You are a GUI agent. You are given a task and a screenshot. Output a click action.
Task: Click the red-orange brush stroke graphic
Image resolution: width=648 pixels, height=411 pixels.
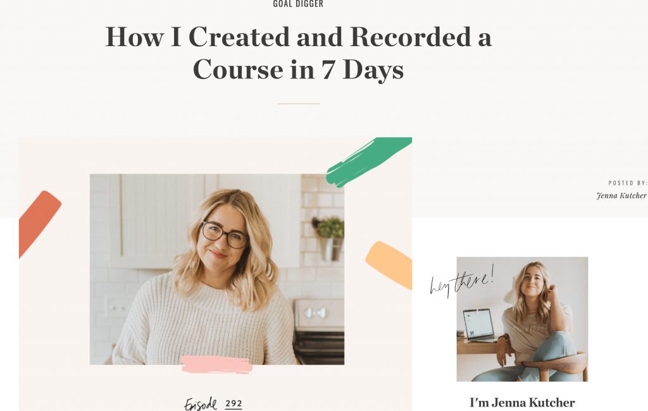[x=40, y=223]
